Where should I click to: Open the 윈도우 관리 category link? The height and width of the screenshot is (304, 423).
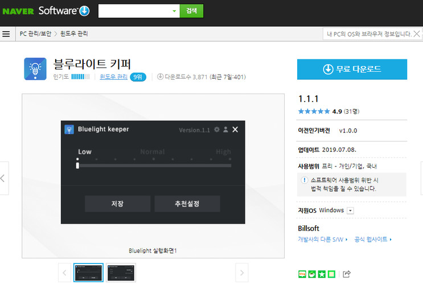pyautogui.click(x=113, y=77)
